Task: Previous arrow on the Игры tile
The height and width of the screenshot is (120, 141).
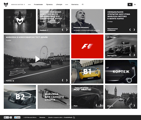Action: pyautogui.click(x=96, y=105)
